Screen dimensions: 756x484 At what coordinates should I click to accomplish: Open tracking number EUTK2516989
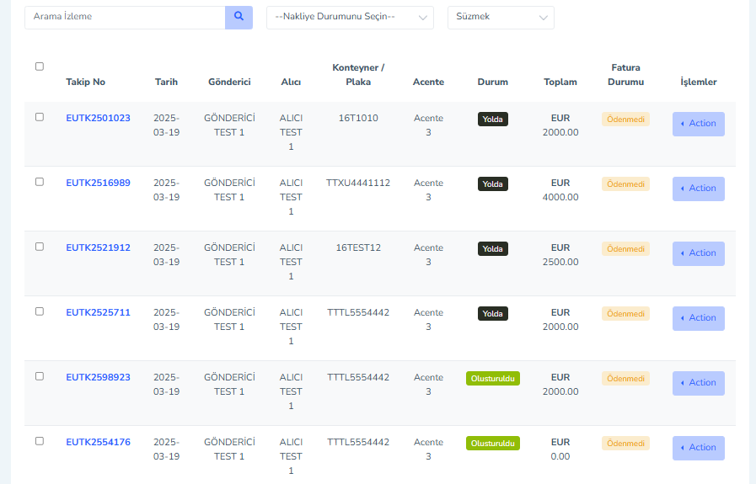coord(98,183)
